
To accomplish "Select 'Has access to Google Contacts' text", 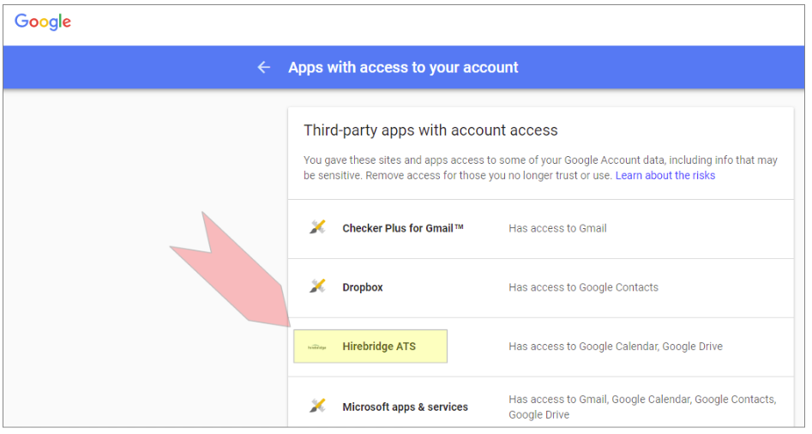I will 583,287.
